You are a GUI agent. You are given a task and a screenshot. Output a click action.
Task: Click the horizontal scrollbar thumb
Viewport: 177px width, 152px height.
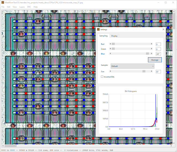(11, 146)
